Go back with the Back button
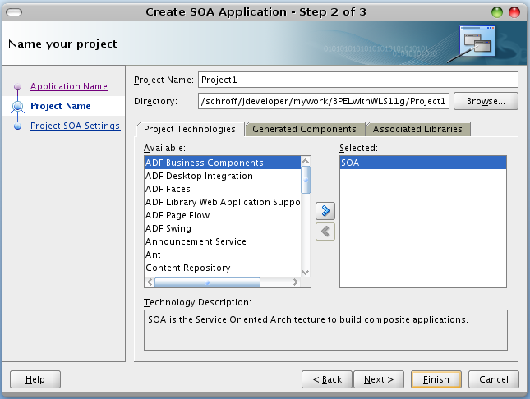 tap(325, 379)
